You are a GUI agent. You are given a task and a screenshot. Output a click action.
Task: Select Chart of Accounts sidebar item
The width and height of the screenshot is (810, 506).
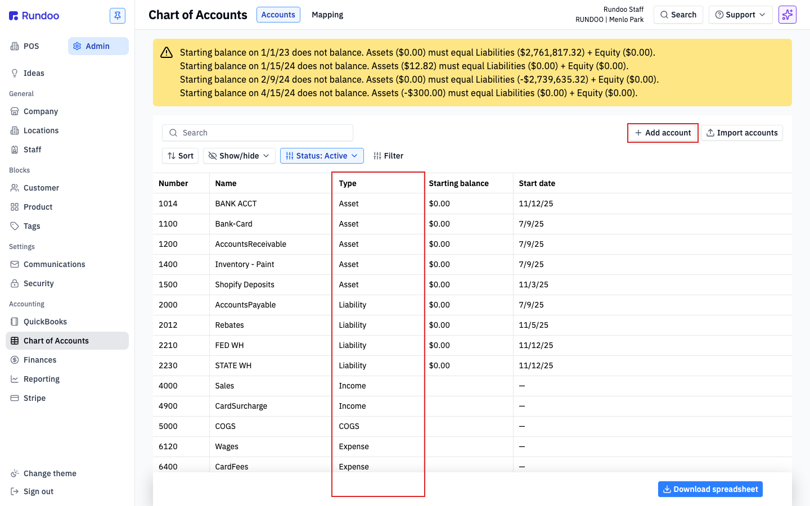pos(67,341)
